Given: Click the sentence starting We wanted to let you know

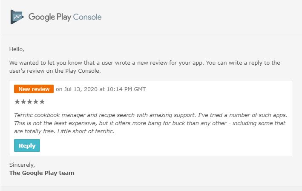Looking at the screenshot, I should (106, 63).
